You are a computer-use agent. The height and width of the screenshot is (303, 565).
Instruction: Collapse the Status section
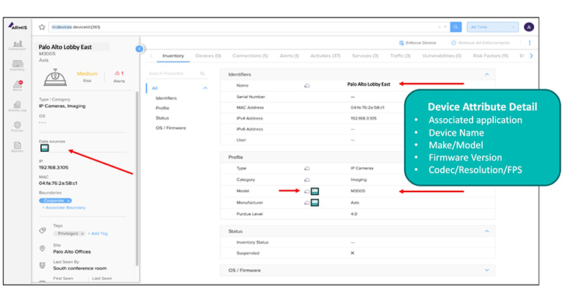pos(487,231)
